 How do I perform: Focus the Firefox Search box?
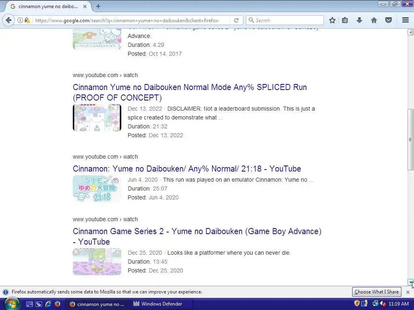pos(285,20)
